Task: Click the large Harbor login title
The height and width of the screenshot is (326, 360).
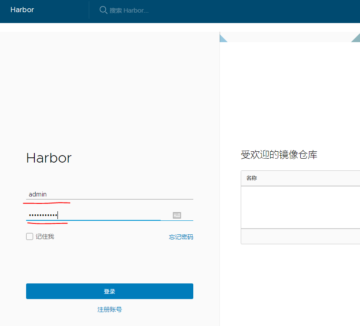Action: [49, 158]
